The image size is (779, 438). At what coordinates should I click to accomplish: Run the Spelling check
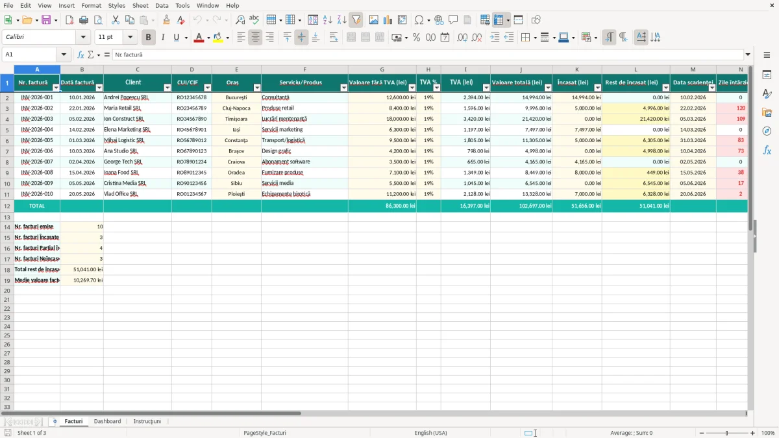[254, 20]
